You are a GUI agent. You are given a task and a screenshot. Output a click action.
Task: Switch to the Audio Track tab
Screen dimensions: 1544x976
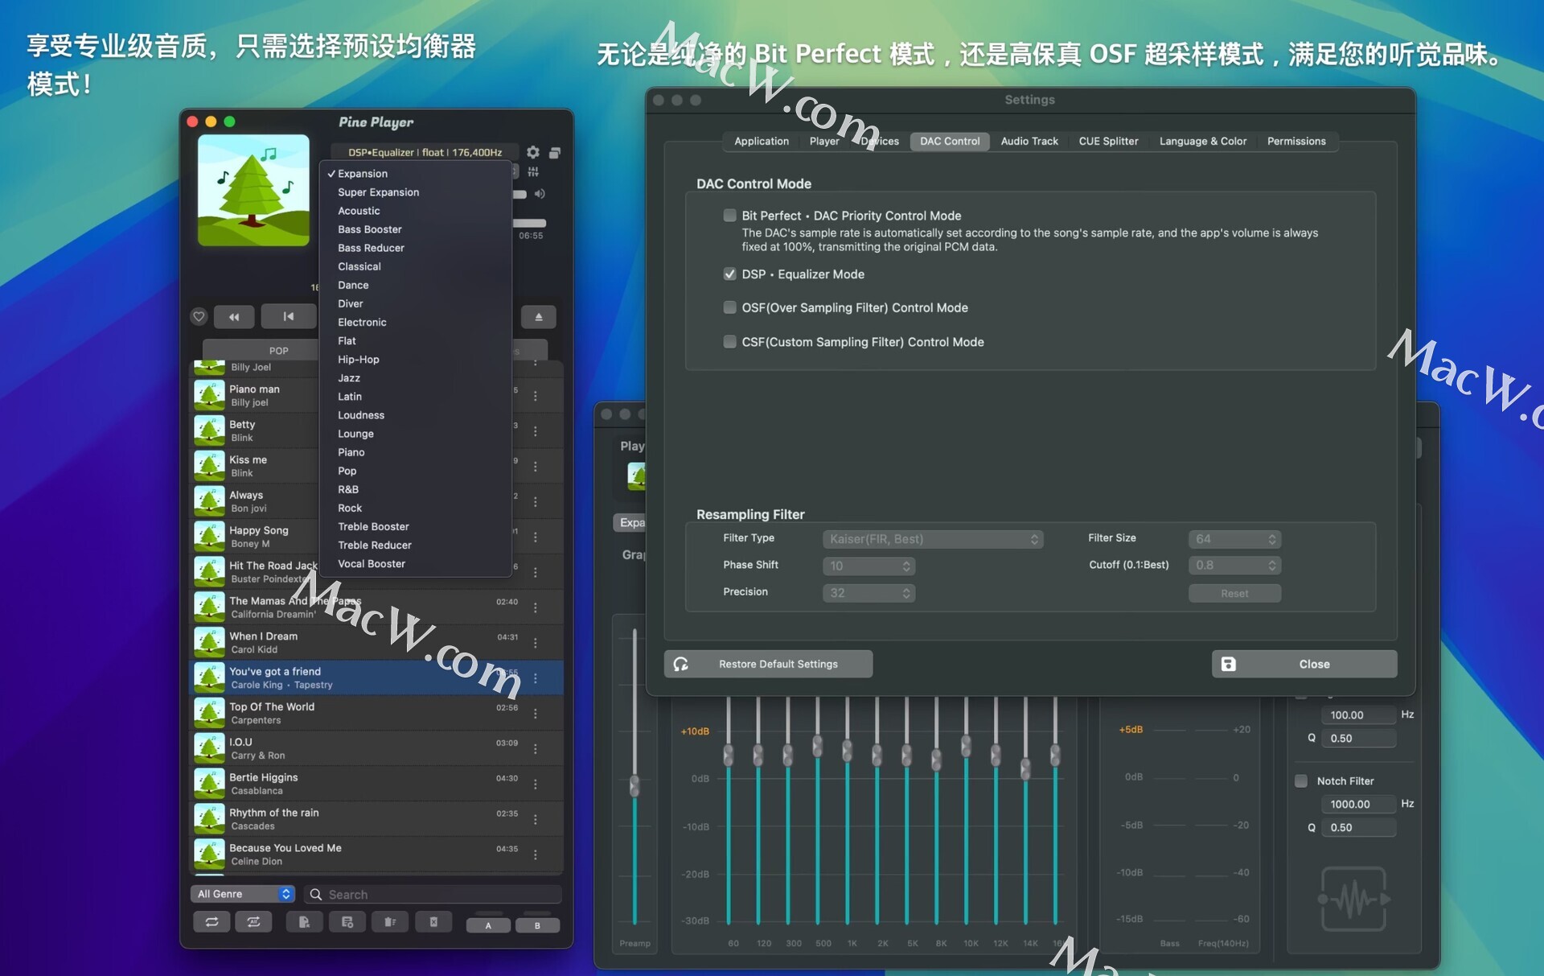[1029, 141]
